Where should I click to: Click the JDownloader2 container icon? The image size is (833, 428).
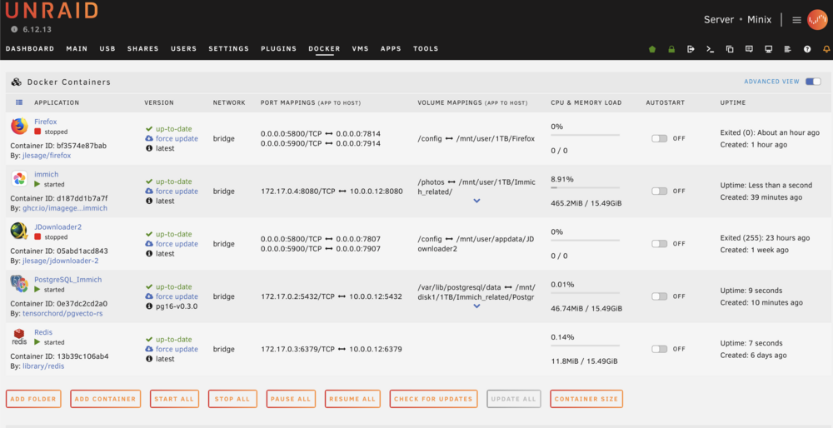(x=19, y=231)
